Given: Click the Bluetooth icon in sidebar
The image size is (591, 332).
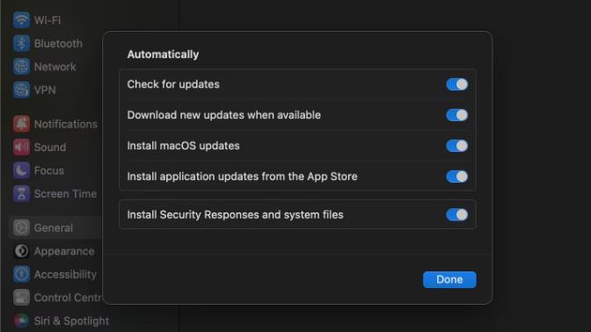Looking at the screenshot, I should 21,43.
